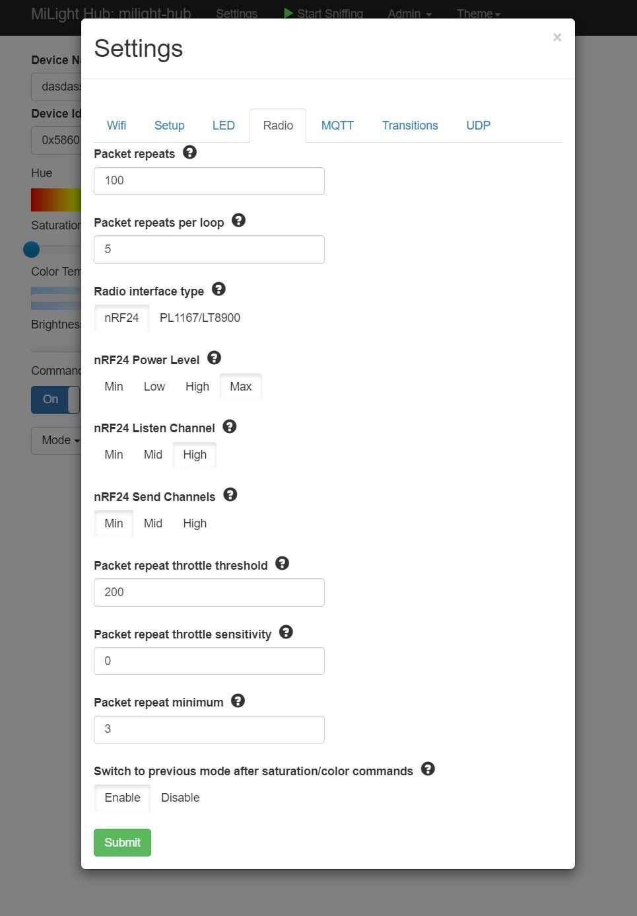Set nRF24 Listen Channel to Mid
Image resolution: width=637 pixels, height=916 pixels.
pos(153,455)
